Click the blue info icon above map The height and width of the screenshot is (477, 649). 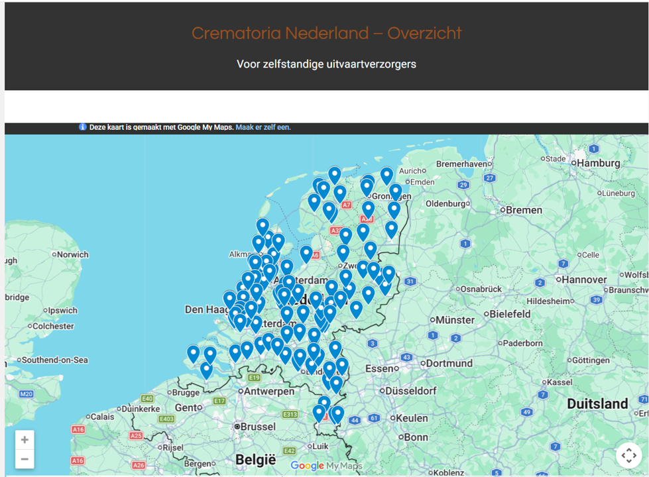(x=83, y=127)
